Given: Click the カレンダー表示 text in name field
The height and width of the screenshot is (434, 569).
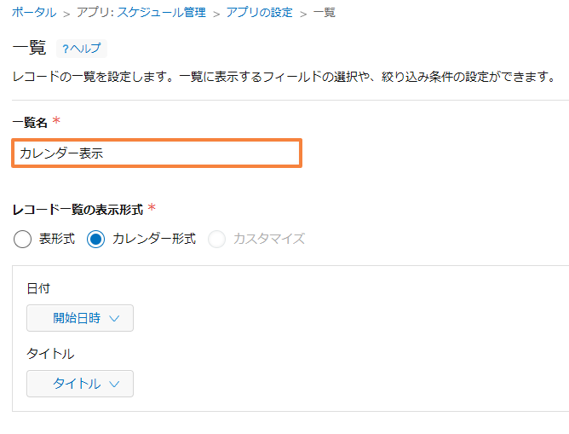Looking at the screenshot, I should [61, 153].
